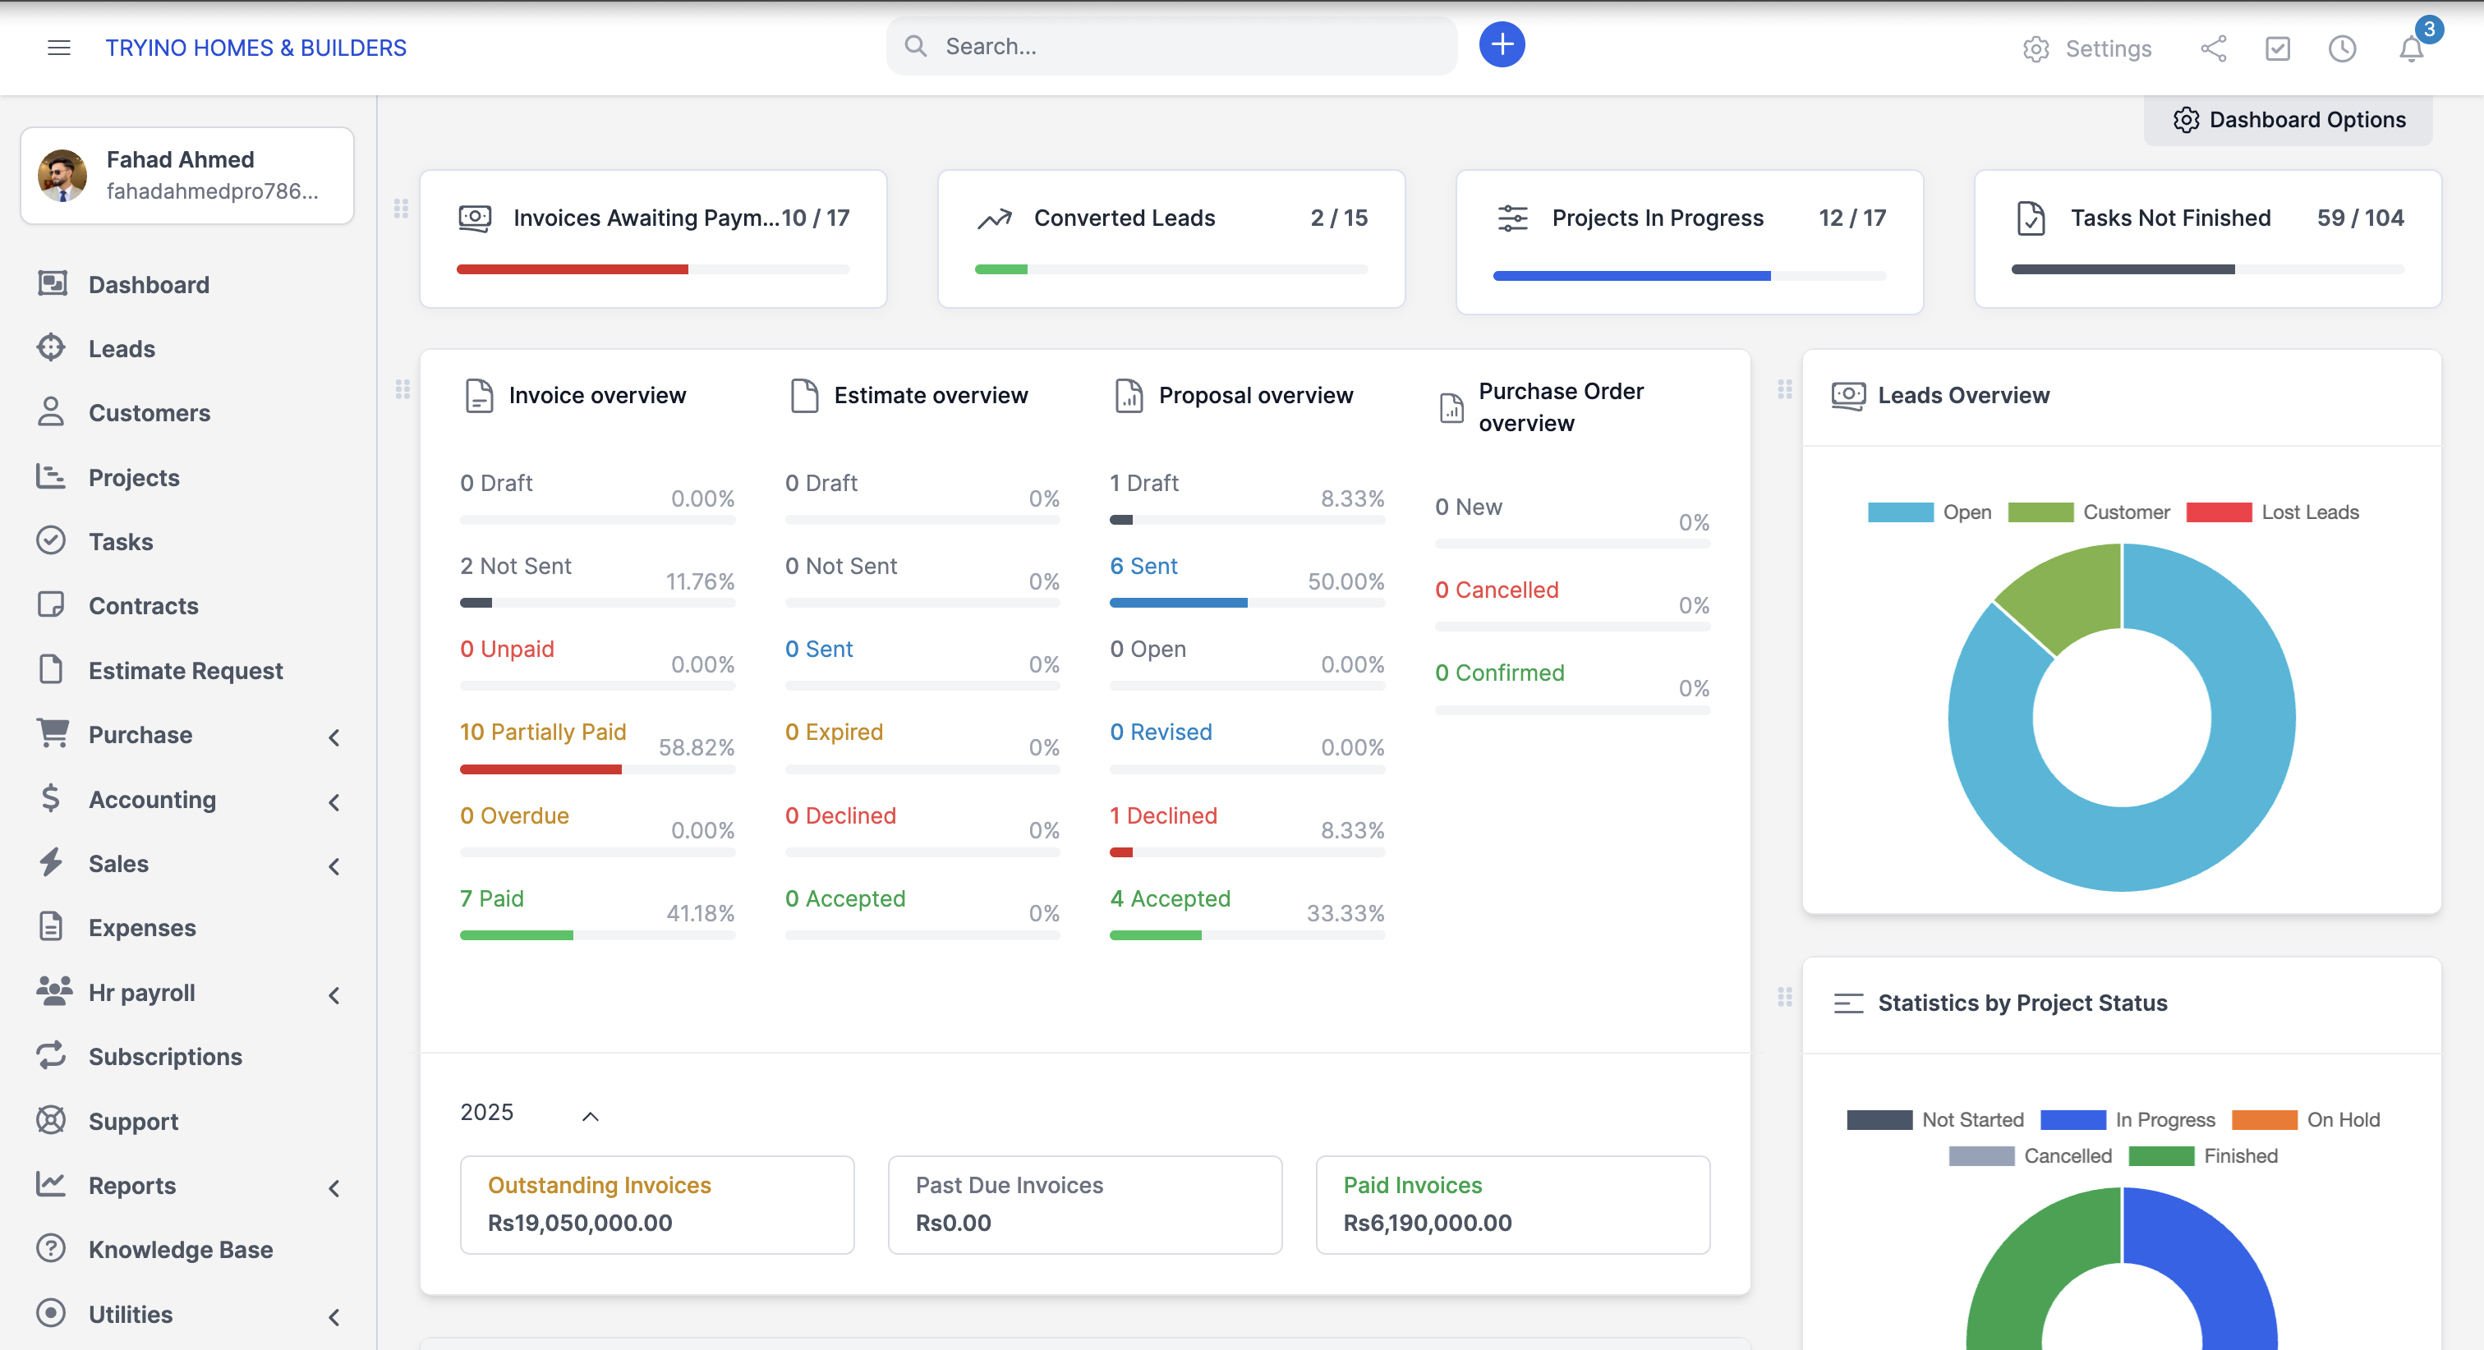Screen dimensions: 2484x1350
Task: Open the share icon in top bar
Action: pos(2213,48)
